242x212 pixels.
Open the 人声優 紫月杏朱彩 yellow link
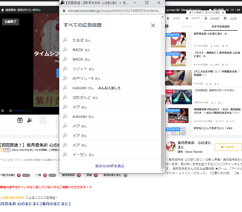click(12, 198)
